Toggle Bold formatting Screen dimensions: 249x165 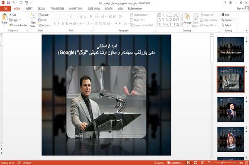click(x=54, y=24)
